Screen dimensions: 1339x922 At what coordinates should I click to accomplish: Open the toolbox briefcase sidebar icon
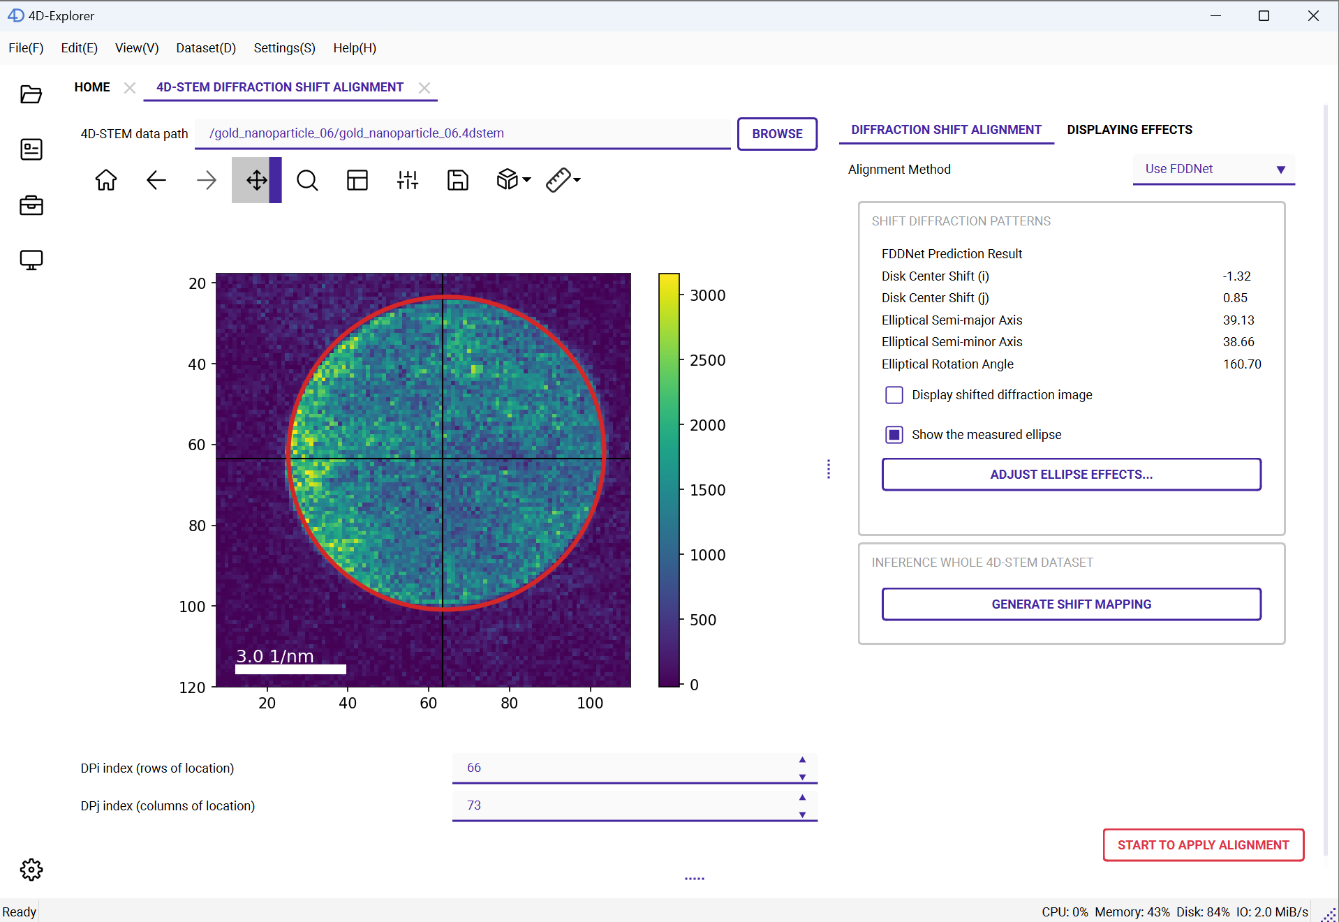pos(31,205)
